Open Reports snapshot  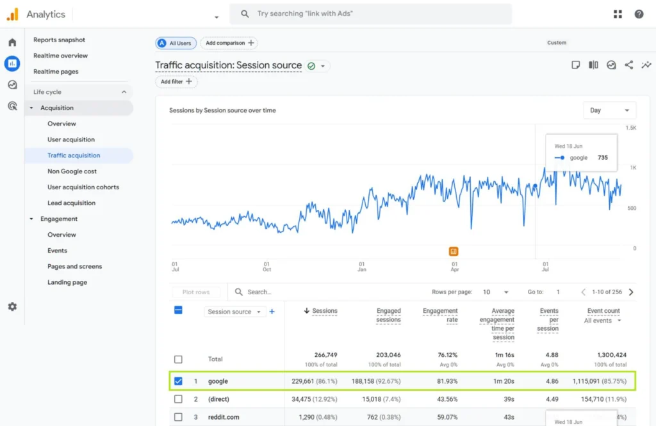click(59, 40)
